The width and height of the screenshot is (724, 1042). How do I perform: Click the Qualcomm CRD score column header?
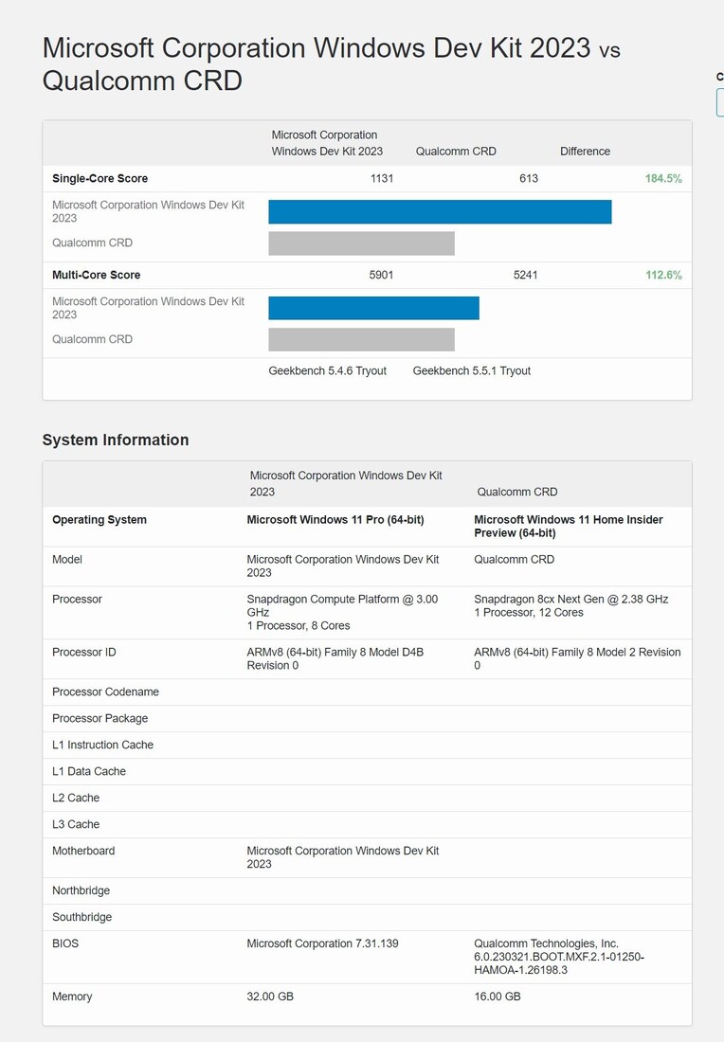point(456,151)
